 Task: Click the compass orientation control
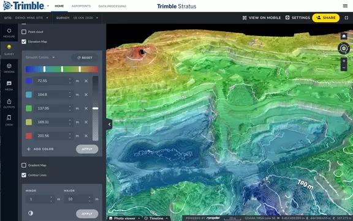click(x=344, y=48)
